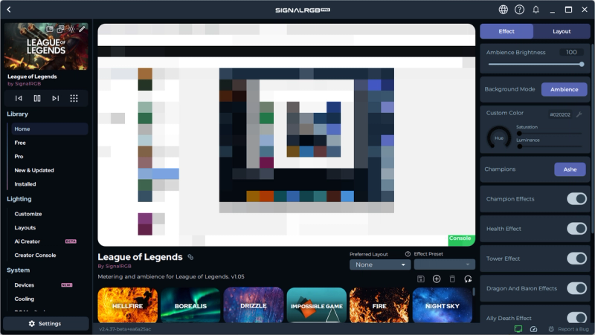Turn off the Health Effect switch
Screen dimensions: 595x335
click(576, 229)
